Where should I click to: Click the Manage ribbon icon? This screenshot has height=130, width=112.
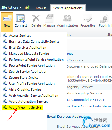coord(49,18)
